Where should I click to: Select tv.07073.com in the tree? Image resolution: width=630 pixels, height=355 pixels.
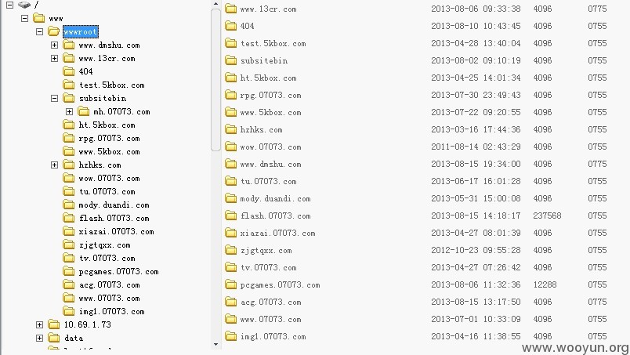tap(107, 258)
